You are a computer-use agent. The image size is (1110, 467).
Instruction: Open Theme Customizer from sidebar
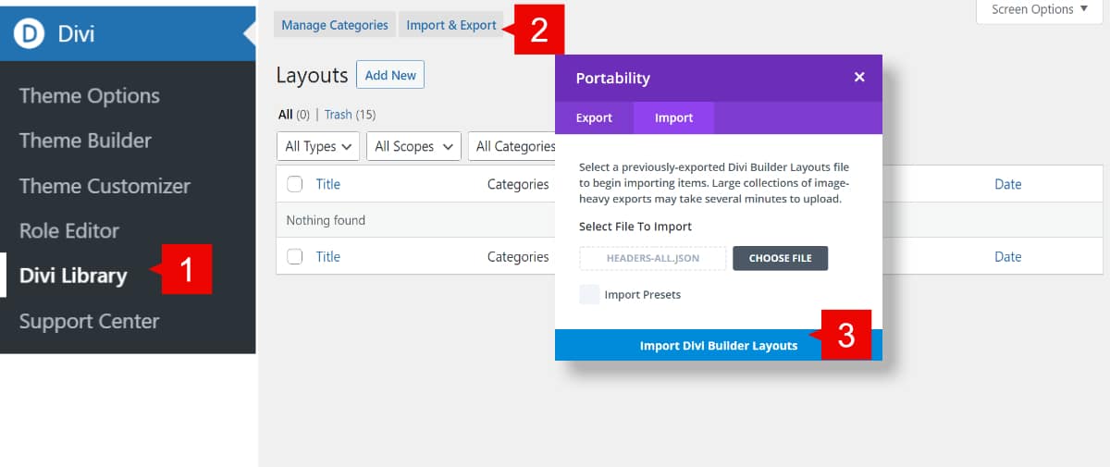tap(105, 186)
